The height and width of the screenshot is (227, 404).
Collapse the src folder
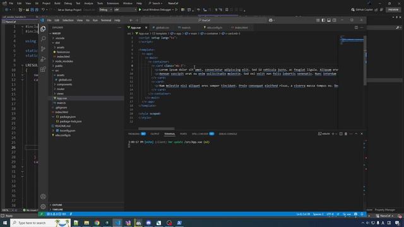pyautogui.click(x=57, y=71)
